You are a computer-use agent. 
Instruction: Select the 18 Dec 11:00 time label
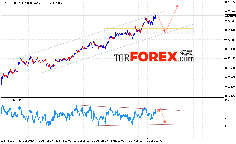(45, 141)
